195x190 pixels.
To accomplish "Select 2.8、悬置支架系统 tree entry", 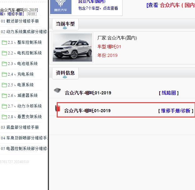I will tap(25, 117).
